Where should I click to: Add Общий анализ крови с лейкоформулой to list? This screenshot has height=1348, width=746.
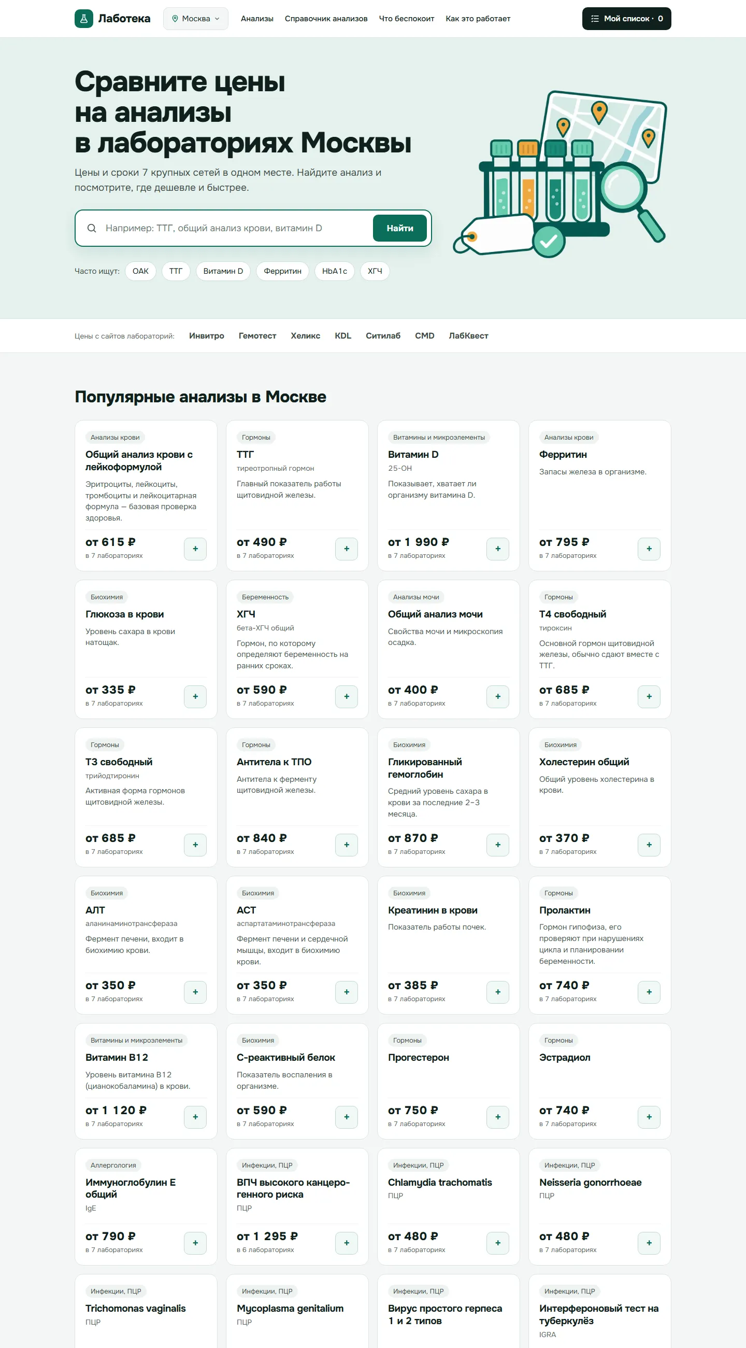coord(195,549)
